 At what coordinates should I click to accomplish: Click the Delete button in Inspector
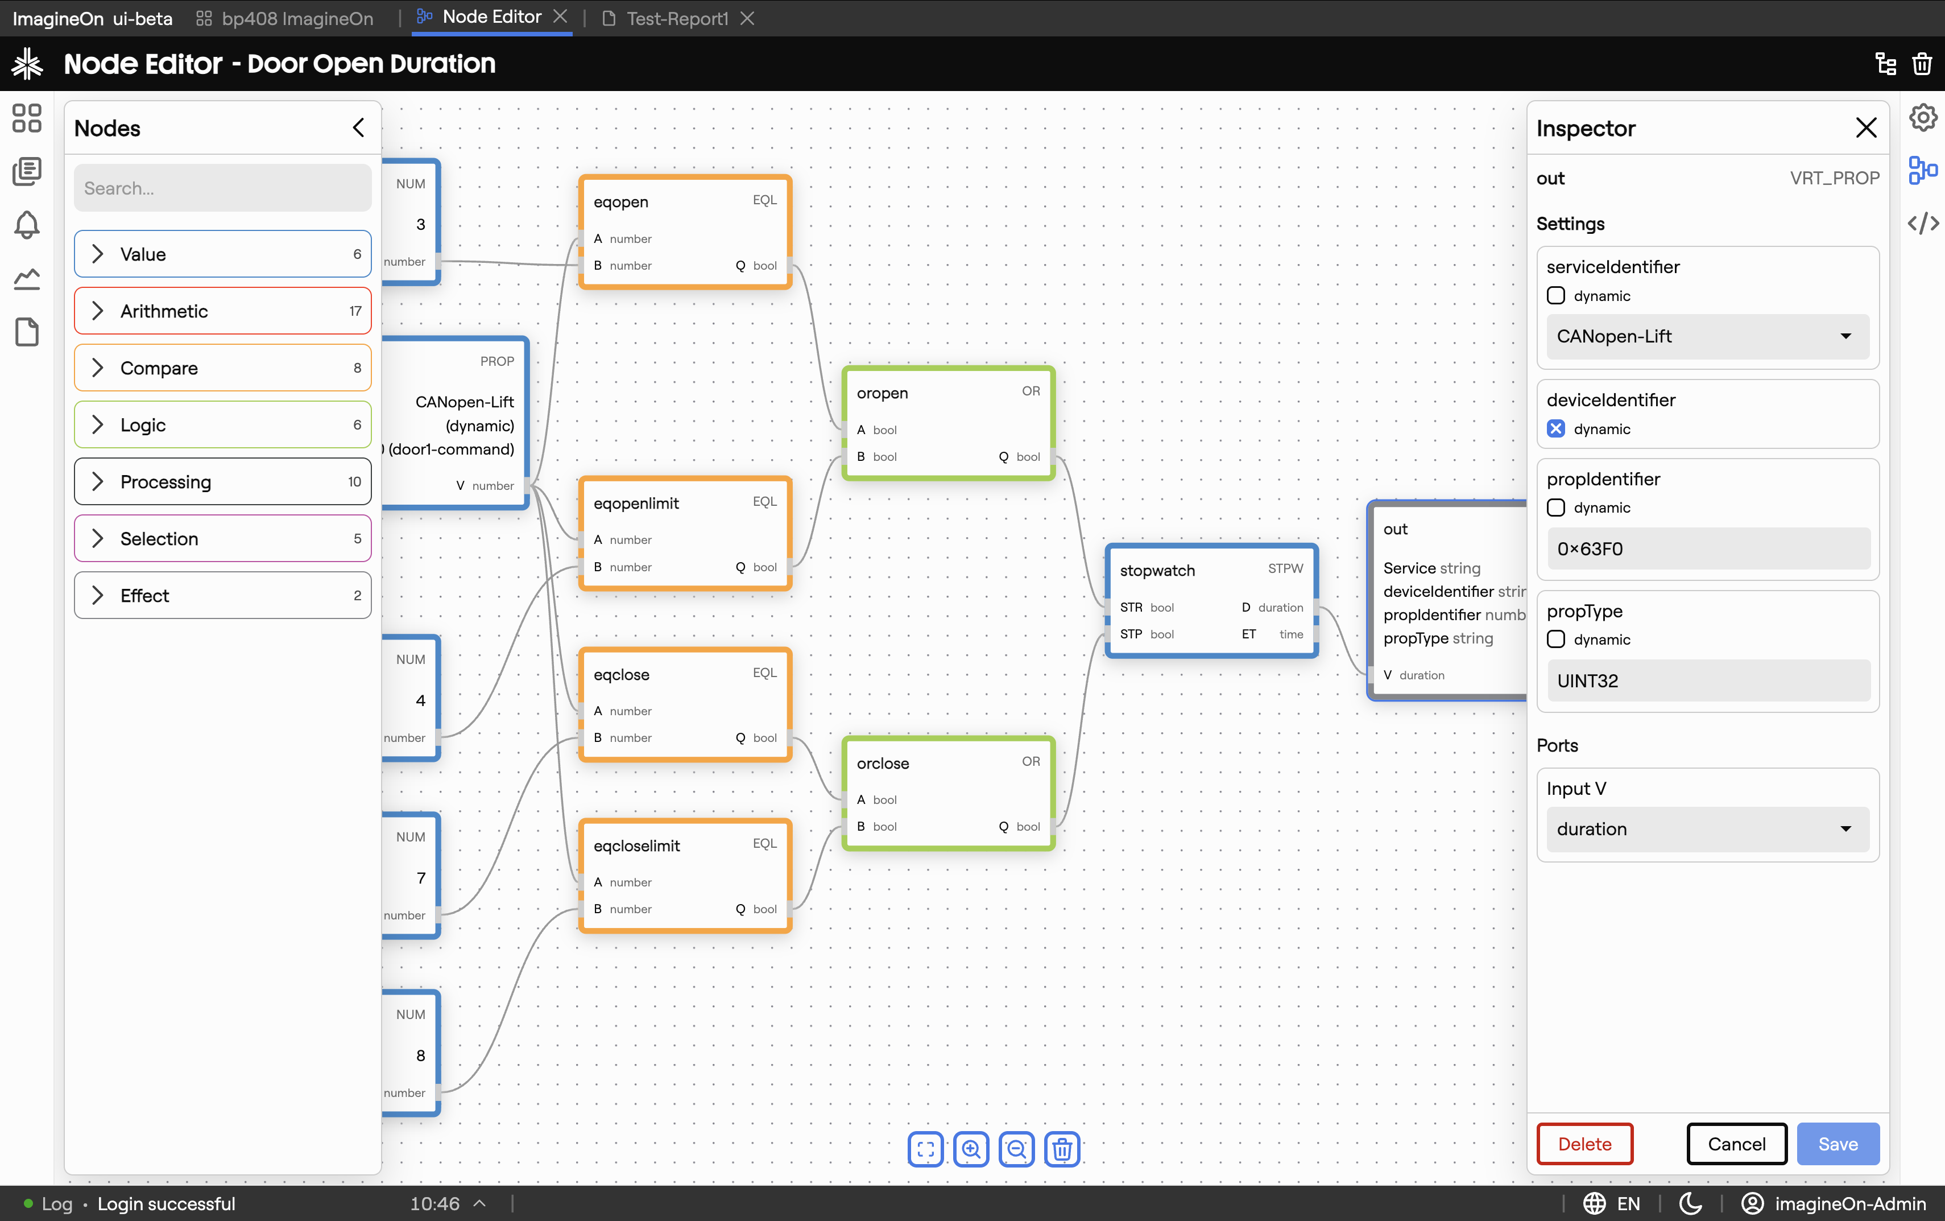1584,1144
